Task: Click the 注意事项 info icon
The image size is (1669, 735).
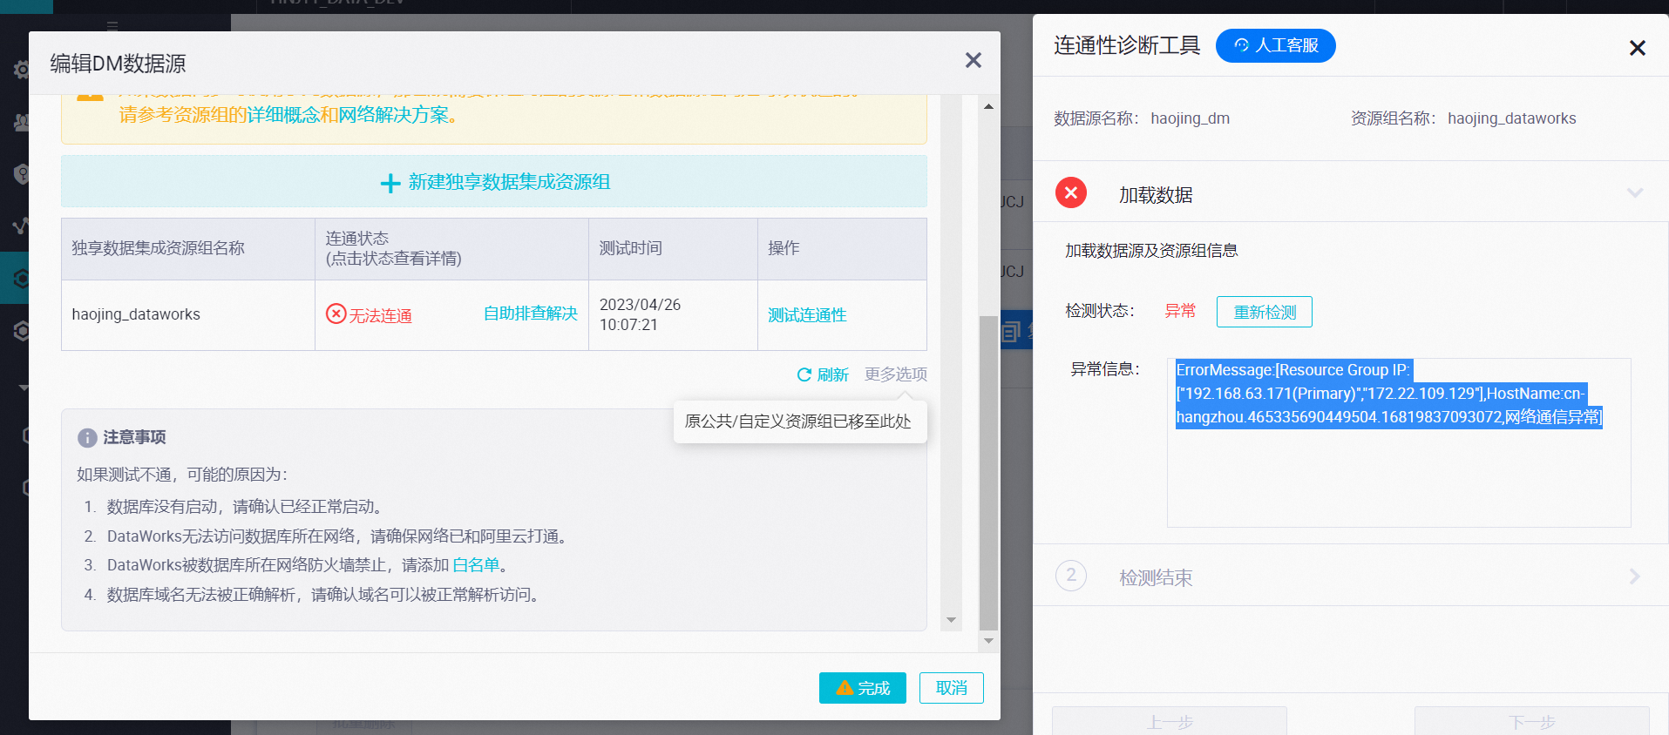Action: tap(87, 438)
